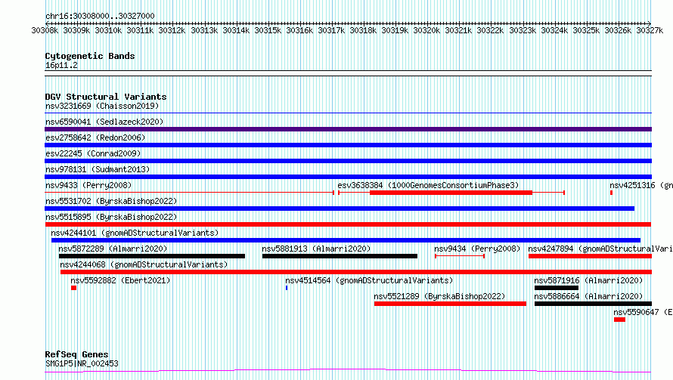Click the 30327k ruler position
This screenshot has width=673, height=380.
650,30
